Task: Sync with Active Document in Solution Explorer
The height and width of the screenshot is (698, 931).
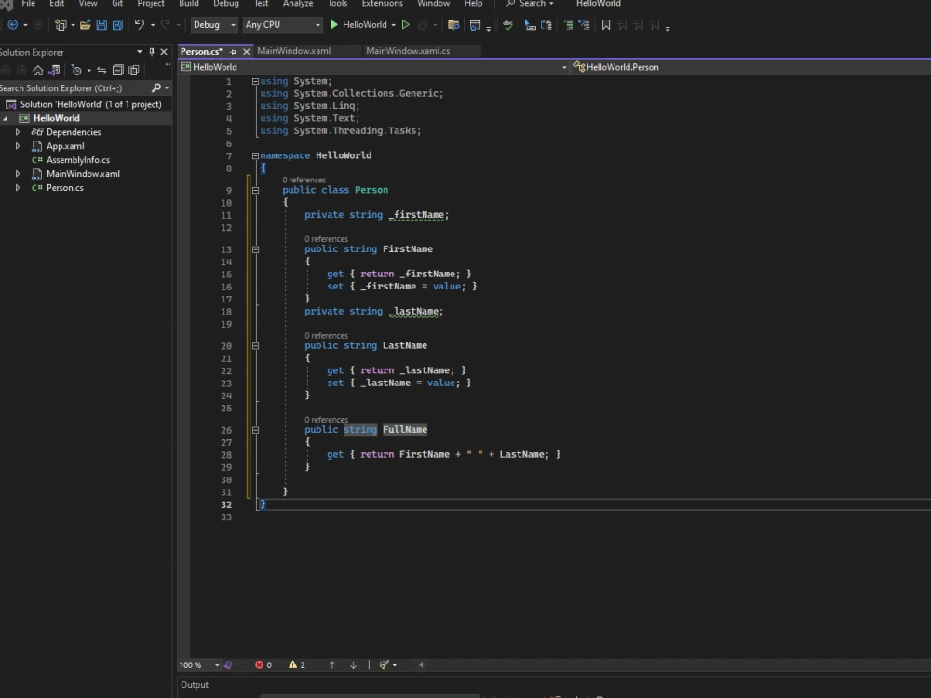Action: [101, 70]
